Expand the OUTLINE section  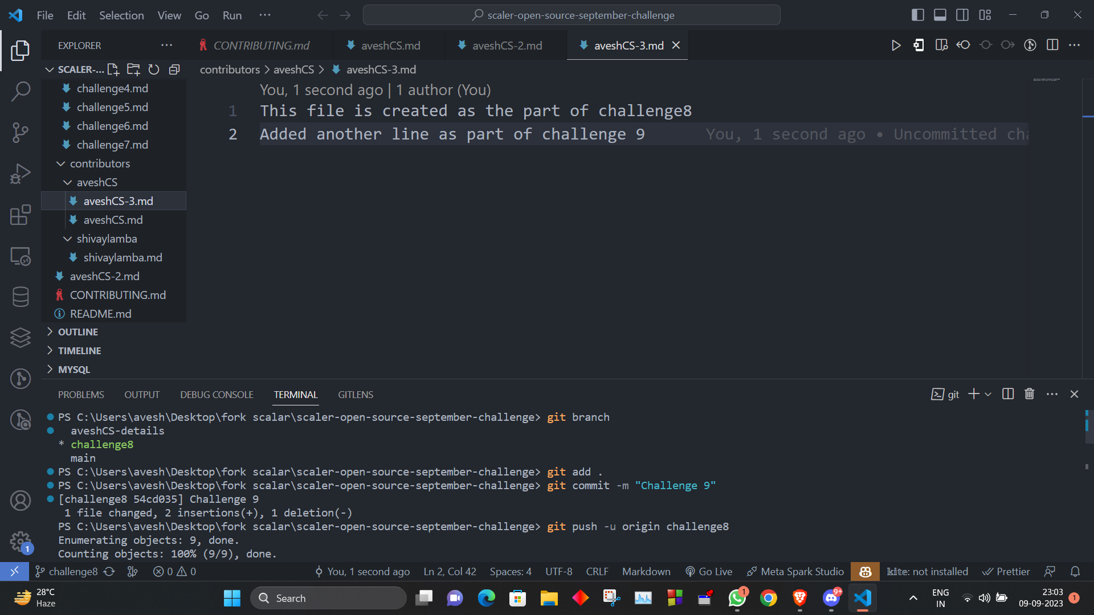pos(77,332)
